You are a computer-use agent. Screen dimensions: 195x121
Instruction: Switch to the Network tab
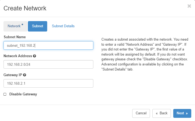[x=14, y=26]
